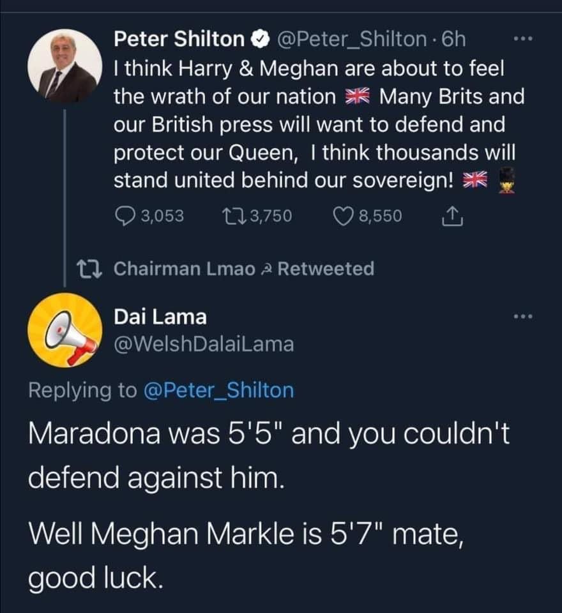Click the "Chairman Lmao Retweeted" label
562x613 pixels.
tap(243, 269)
